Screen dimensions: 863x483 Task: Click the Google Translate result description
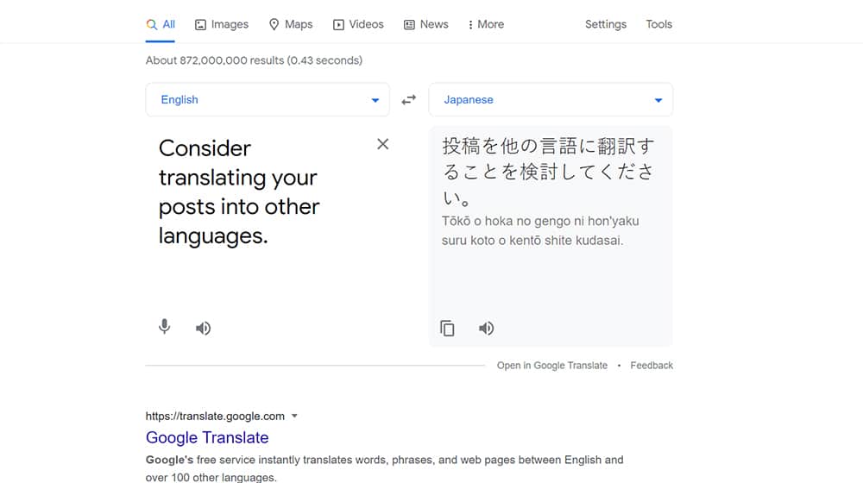click(x=384, y=468)
